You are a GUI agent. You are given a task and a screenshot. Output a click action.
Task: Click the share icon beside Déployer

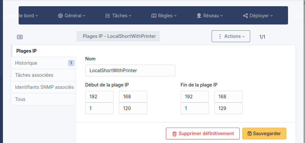246,16
